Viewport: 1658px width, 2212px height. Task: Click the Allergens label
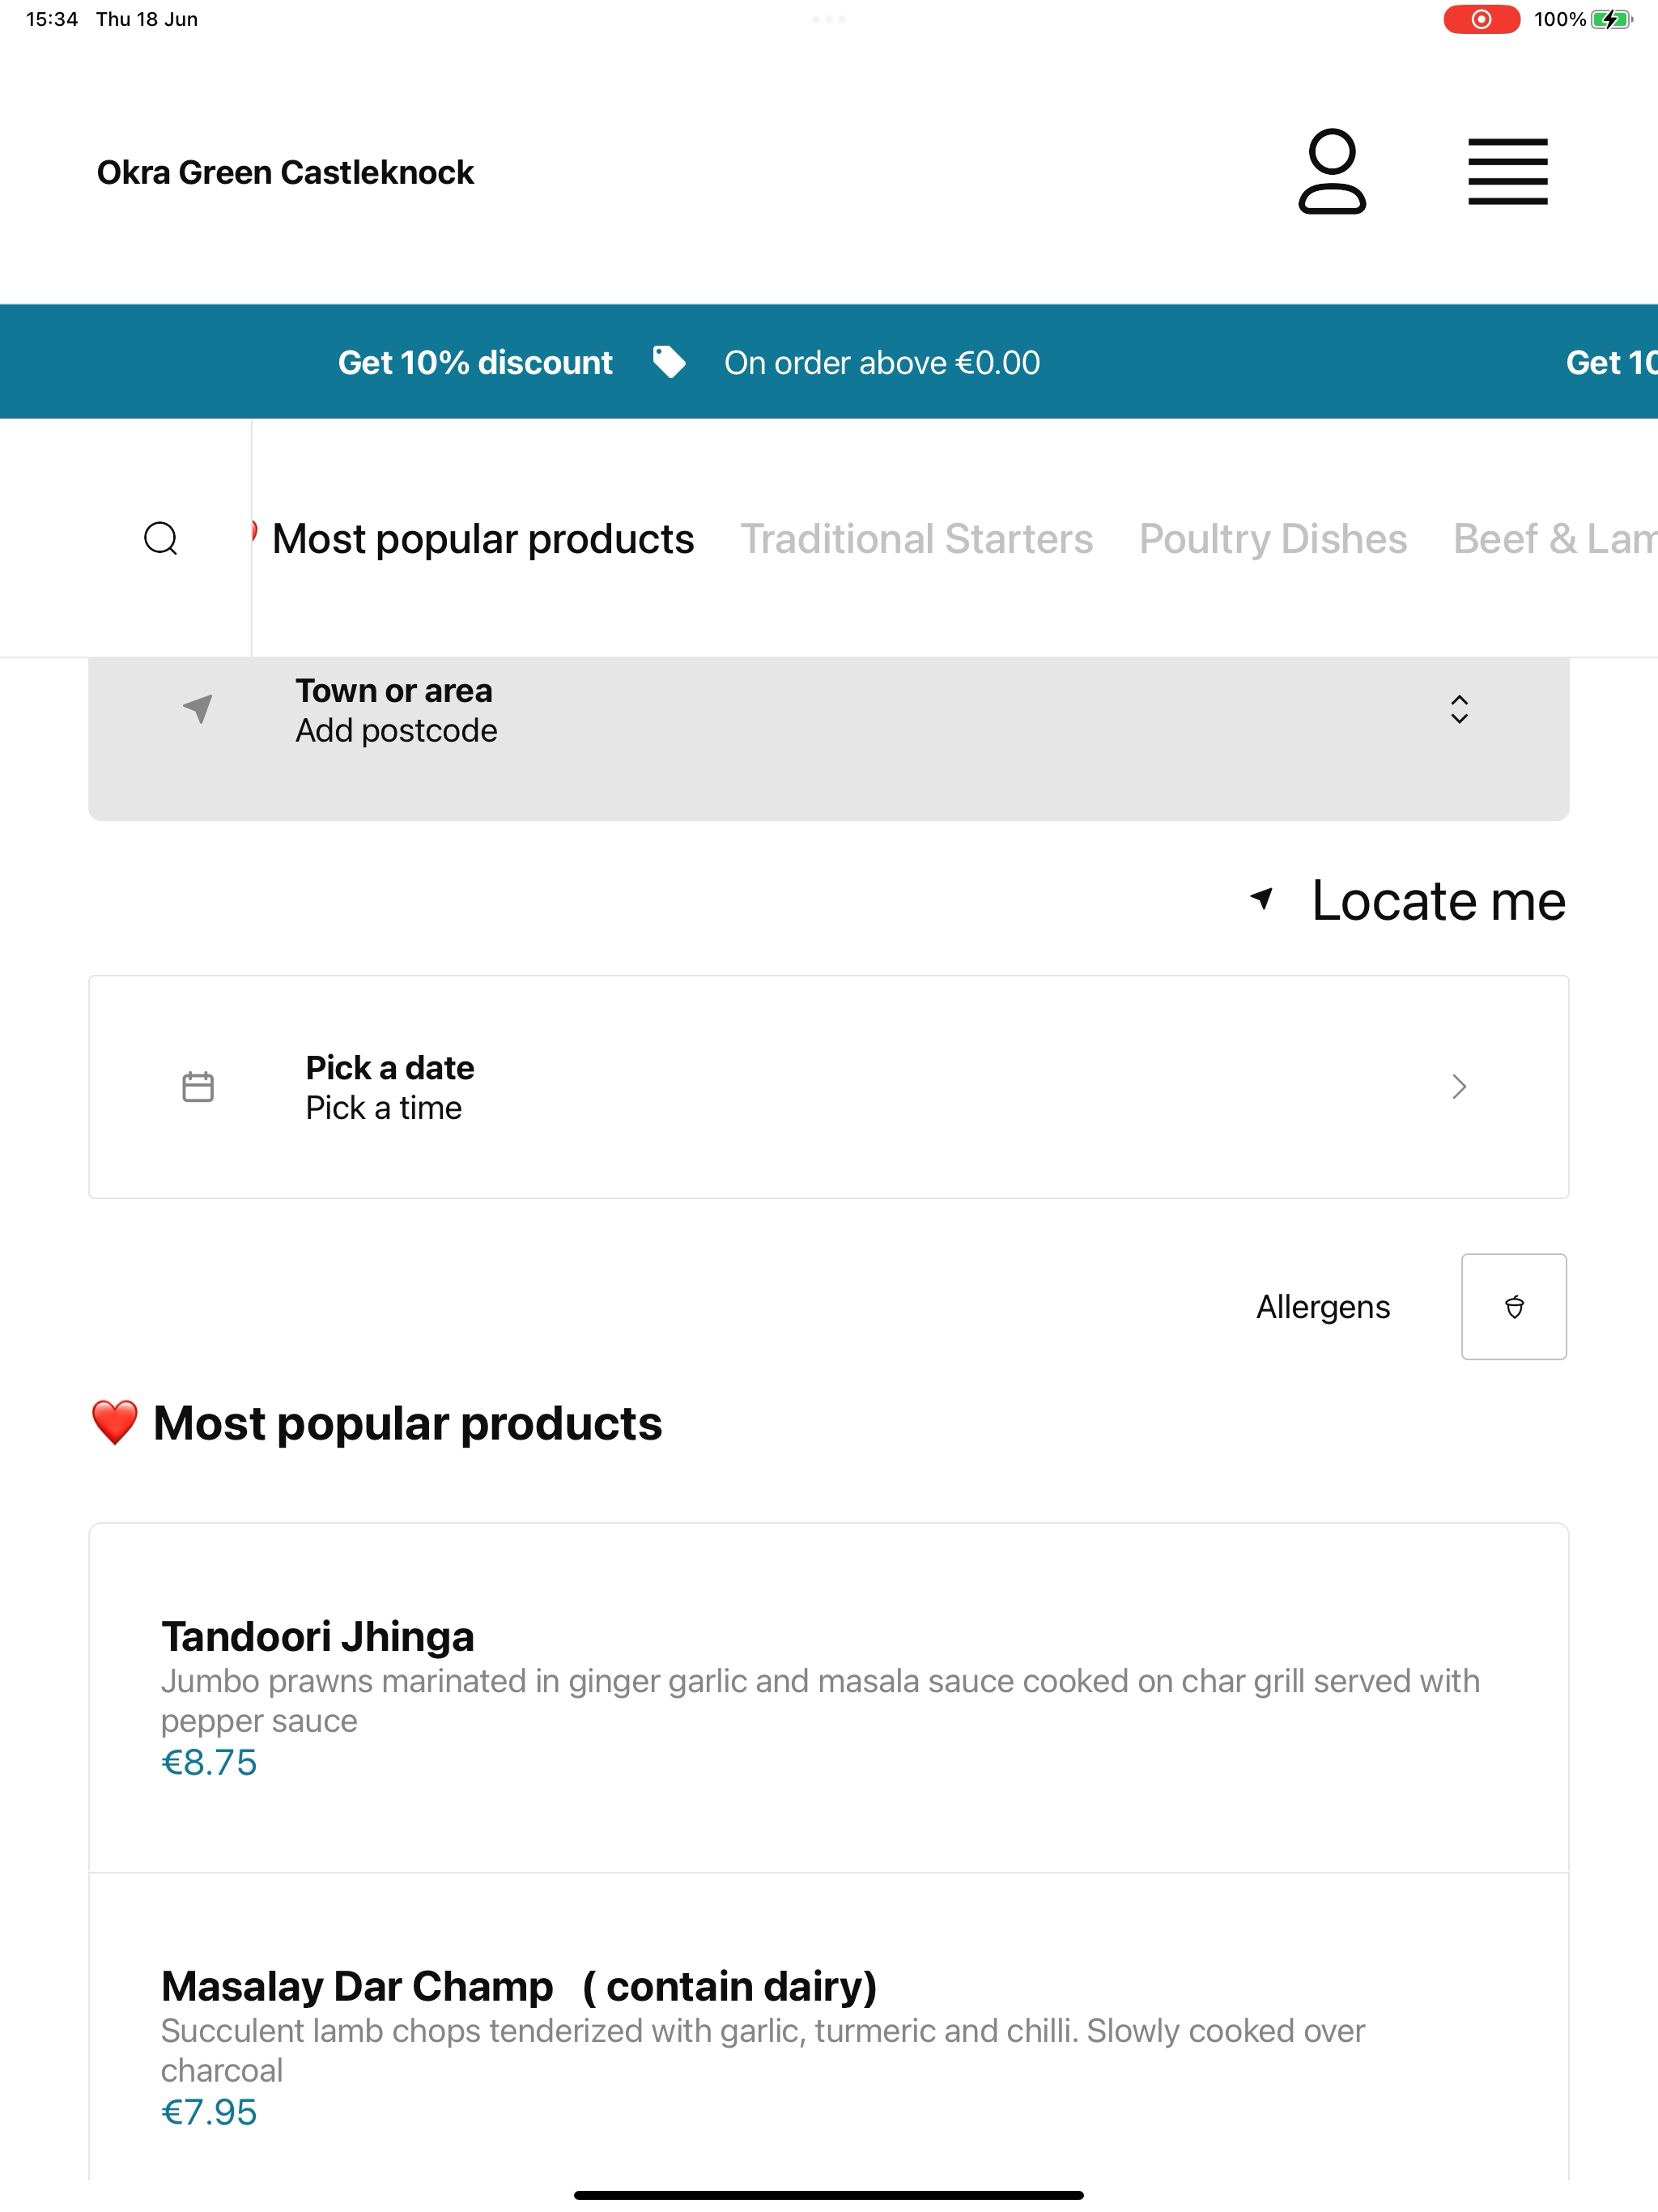1323,1307
